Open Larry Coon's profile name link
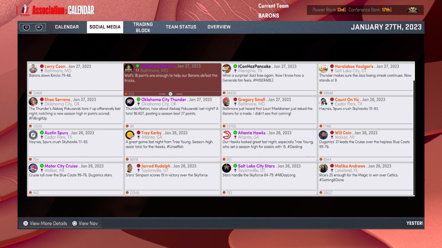 coord(55,66)
